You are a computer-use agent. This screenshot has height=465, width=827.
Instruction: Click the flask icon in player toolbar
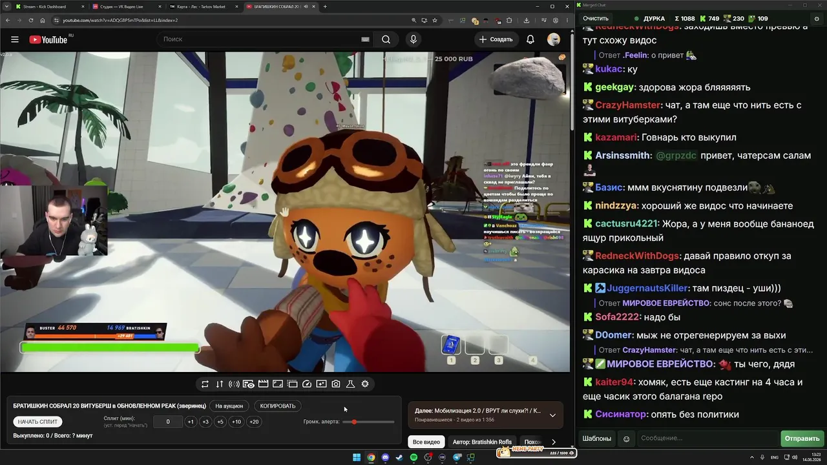coord(350,384)
